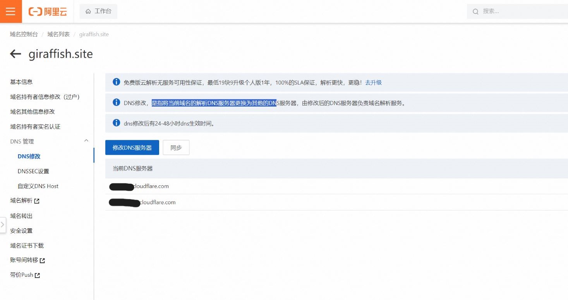568x300 pixels.
Task: Click the back arrow beside giraffish.site
Action: tap(15, 54)
